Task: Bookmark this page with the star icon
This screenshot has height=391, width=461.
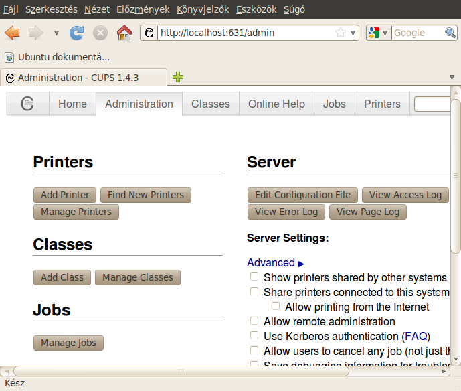Action: (340, 33)
